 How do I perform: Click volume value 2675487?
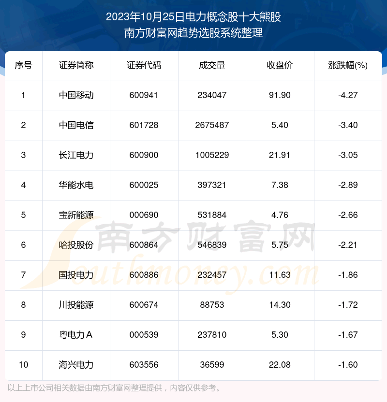(212, 125)
